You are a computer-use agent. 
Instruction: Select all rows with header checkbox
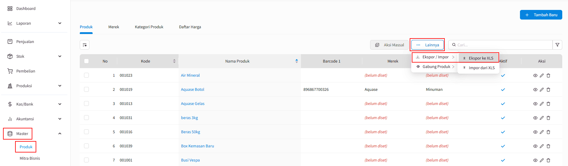[86, 61]
